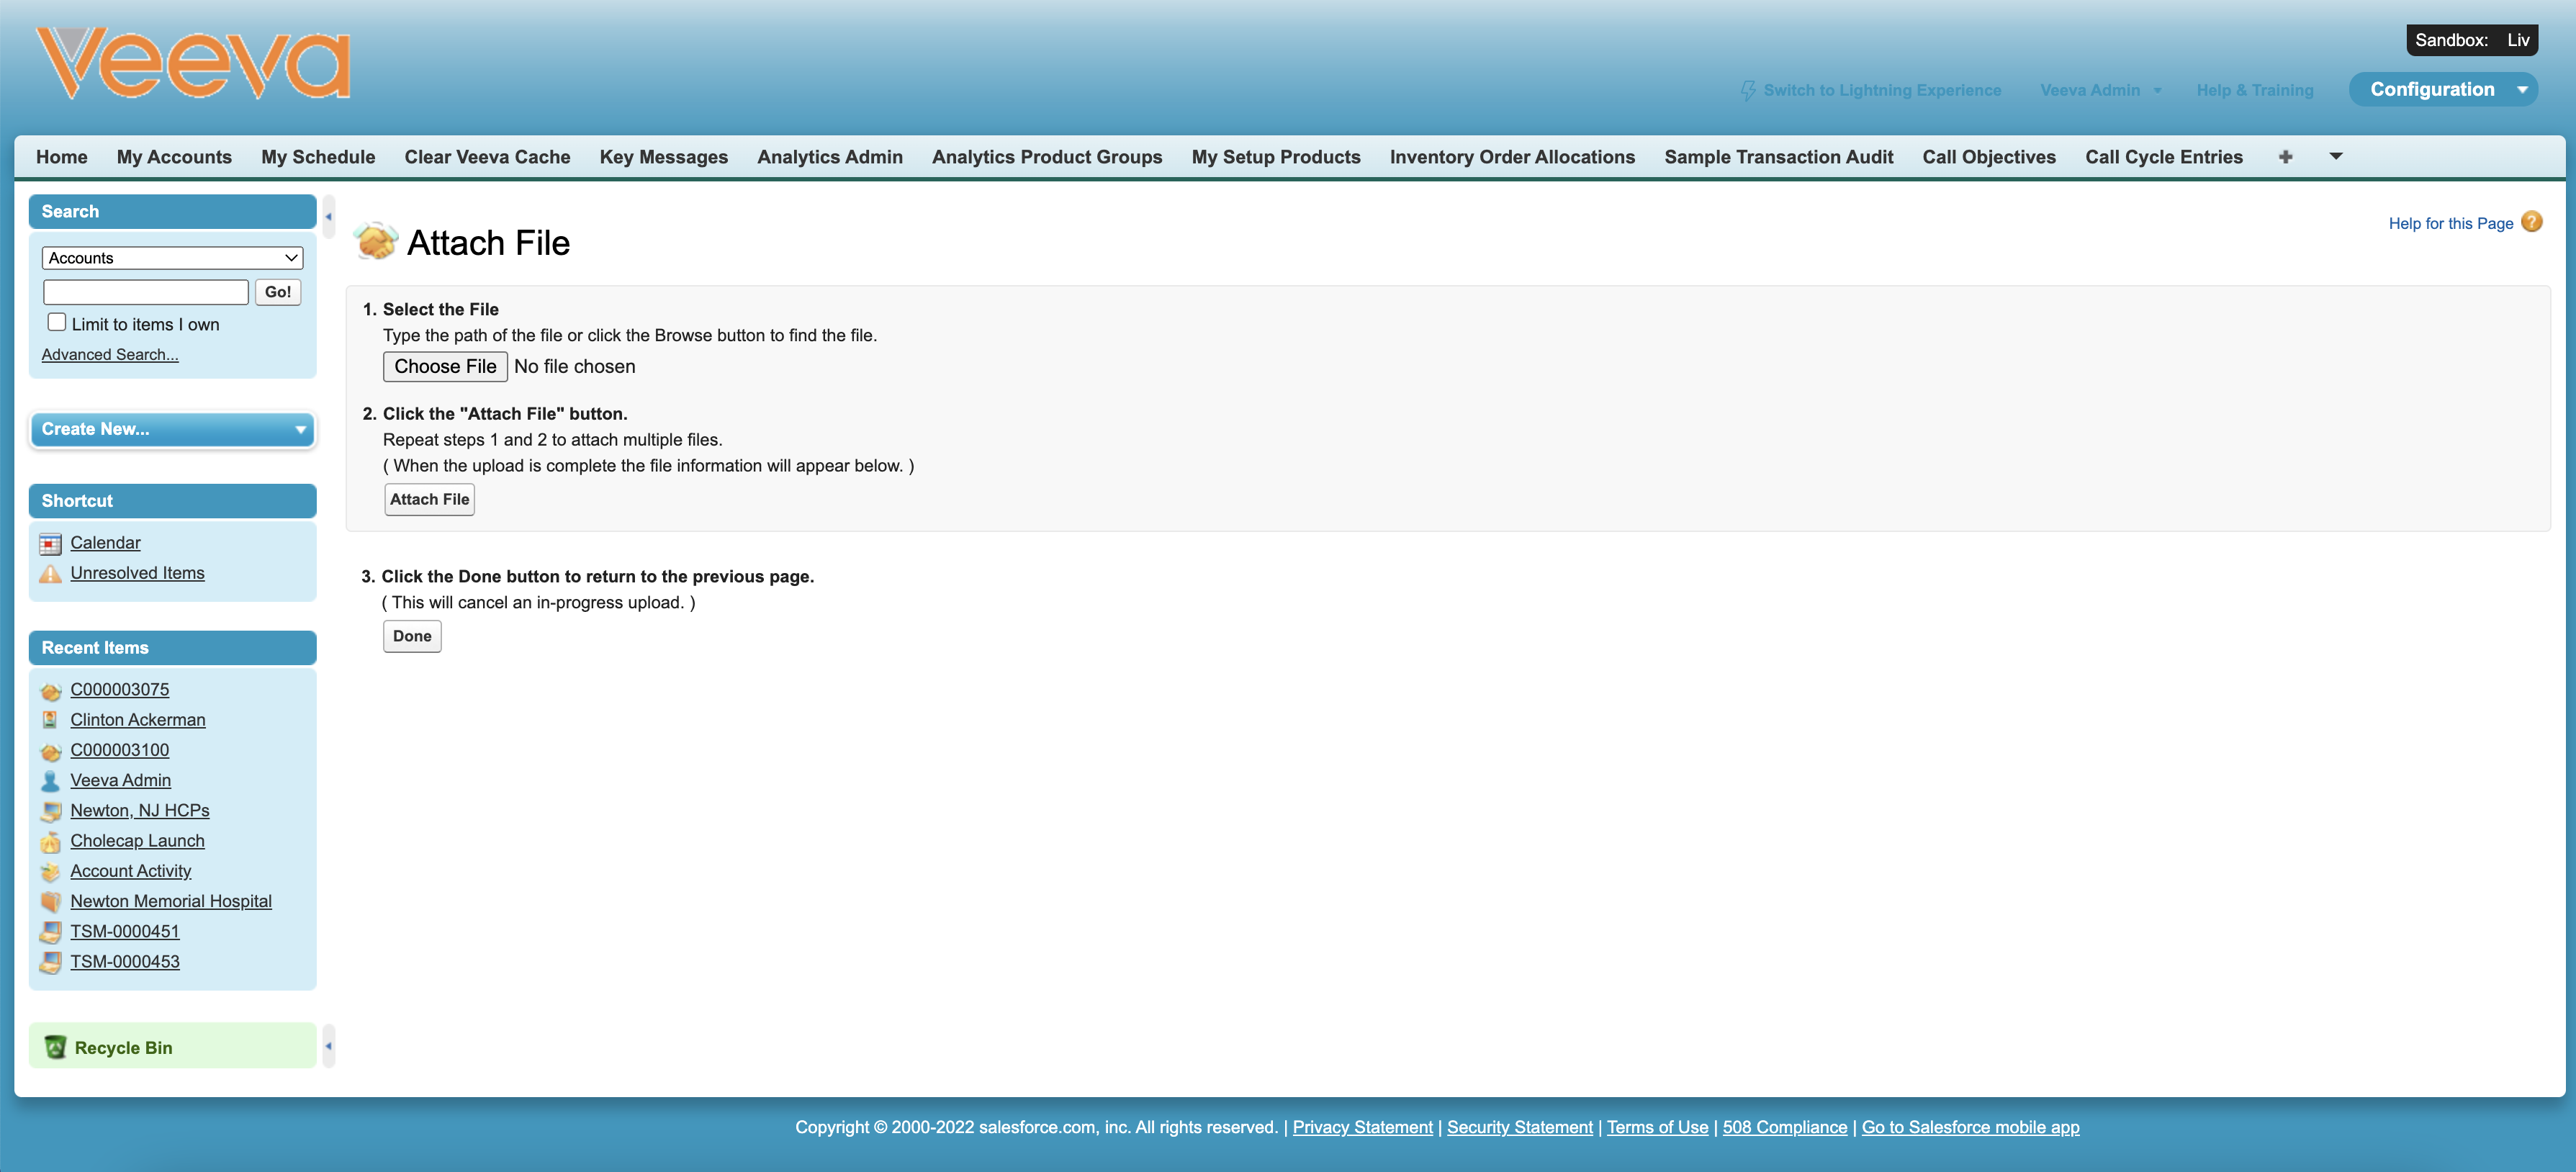Focus the sidebar search text field

point(146,292)
